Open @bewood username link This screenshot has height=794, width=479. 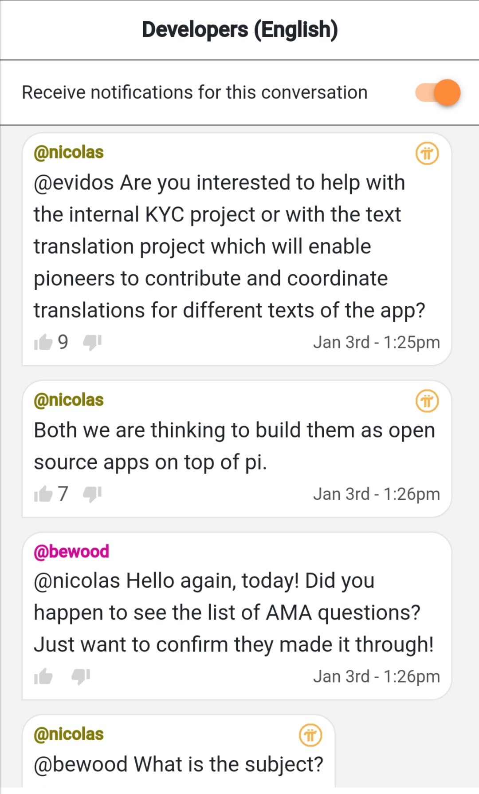click(x=71, y=551)
